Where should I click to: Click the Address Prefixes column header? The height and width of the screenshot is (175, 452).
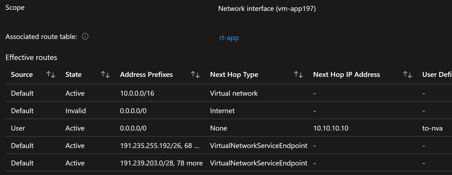pos(146,74)
